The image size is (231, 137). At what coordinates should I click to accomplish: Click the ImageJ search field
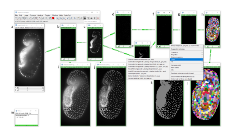click(x=91, y=21)
